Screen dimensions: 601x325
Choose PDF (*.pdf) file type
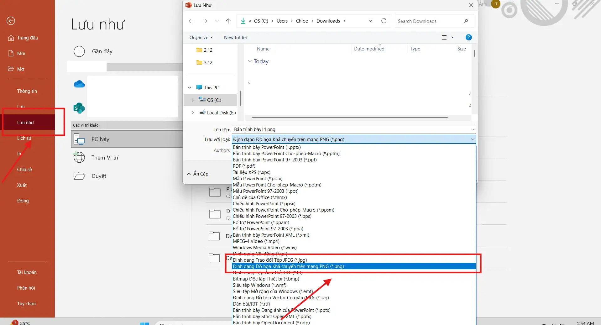click(x=354, y=166)
